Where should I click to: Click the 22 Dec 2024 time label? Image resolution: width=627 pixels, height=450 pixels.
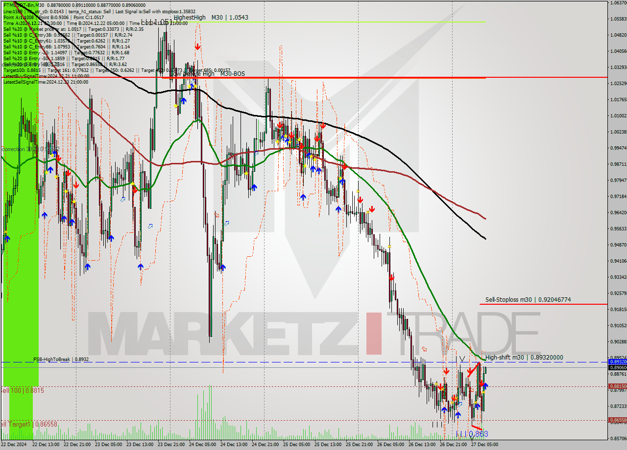point(15,445)
